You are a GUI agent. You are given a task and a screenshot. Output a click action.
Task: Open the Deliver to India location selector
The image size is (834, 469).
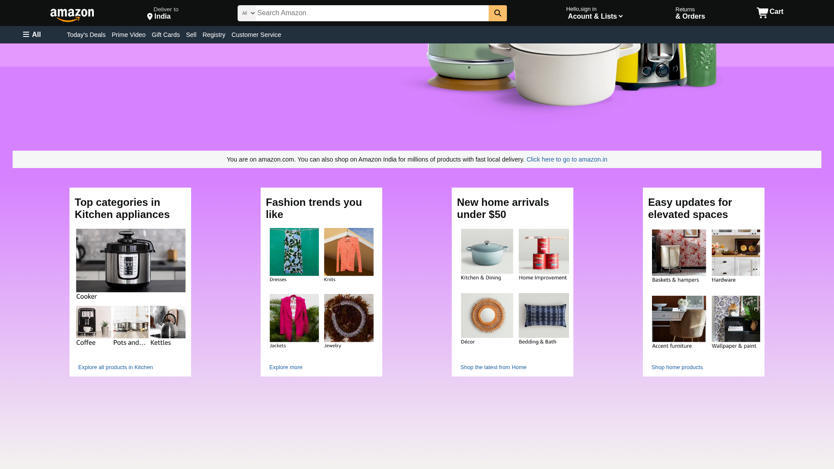pyautogui.click(x=163, y=13)
